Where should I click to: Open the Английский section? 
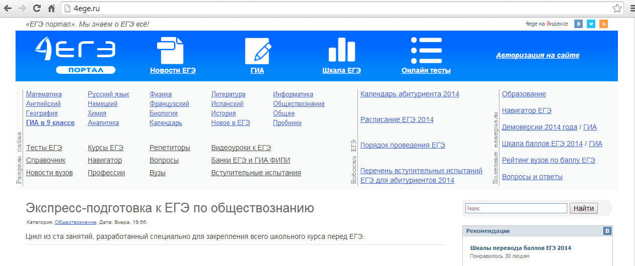pos(43,103)
